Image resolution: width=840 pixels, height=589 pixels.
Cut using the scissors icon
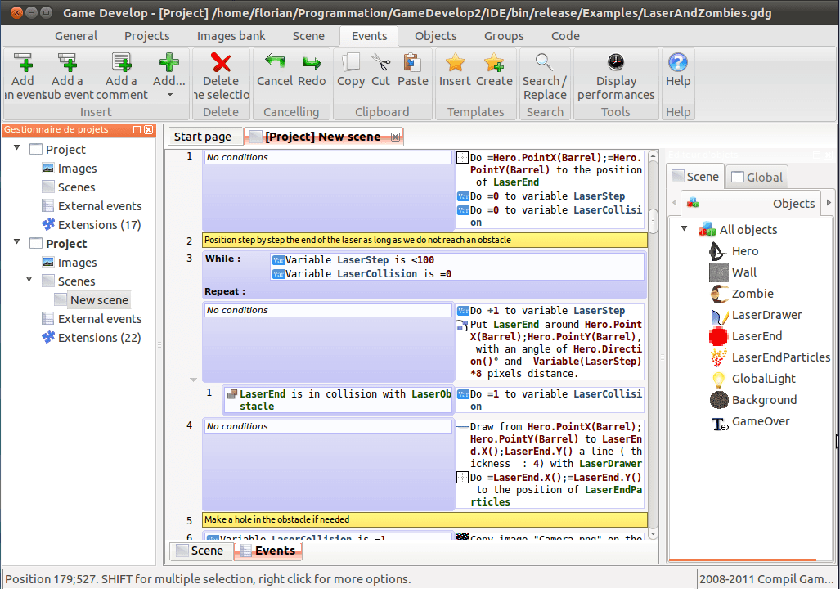tap(380, 64)
